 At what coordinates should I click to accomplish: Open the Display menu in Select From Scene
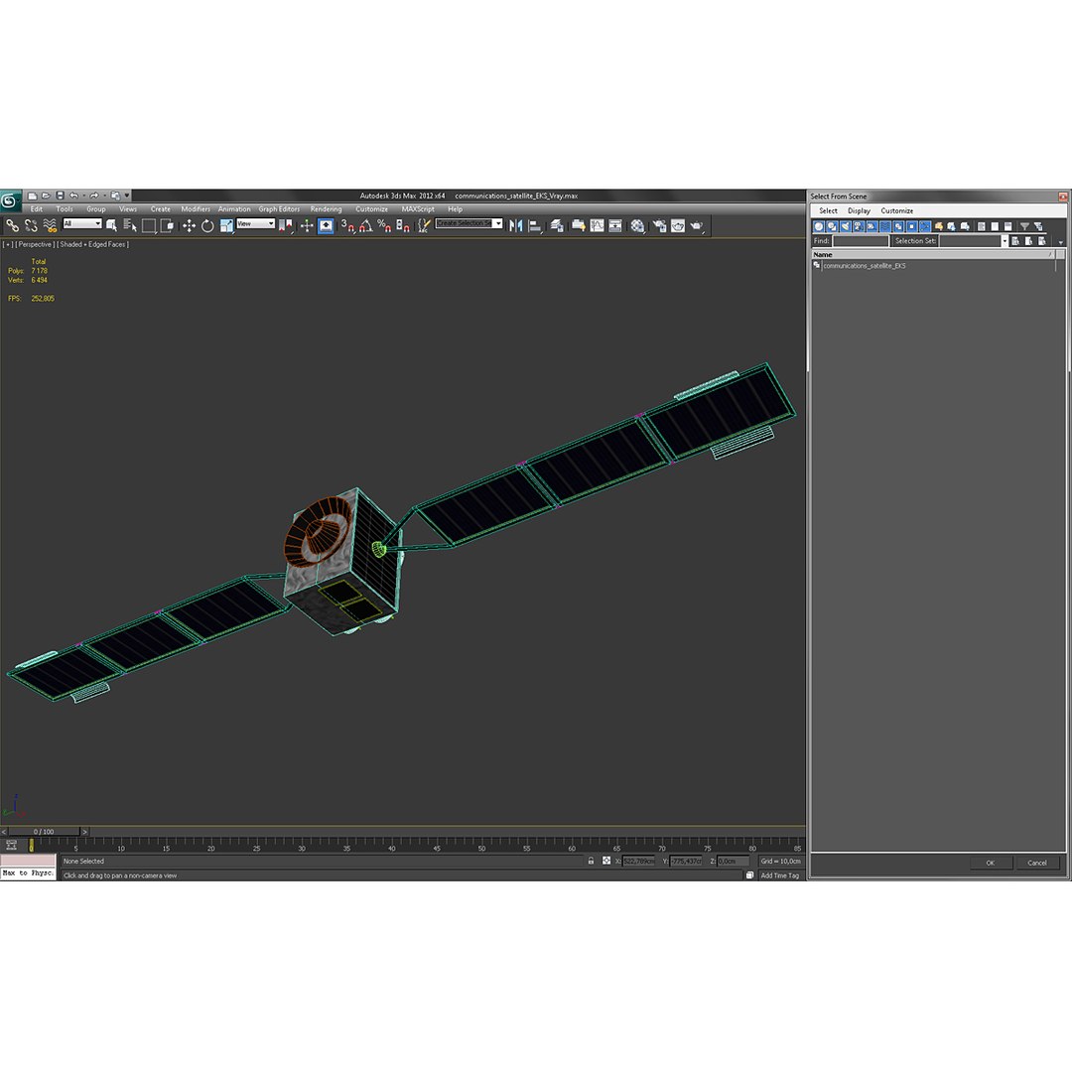[x=859, y=210]
